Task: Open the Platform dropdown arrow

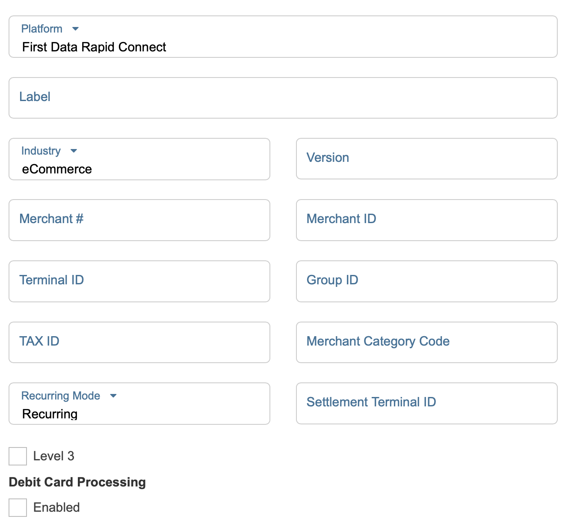Action: [76, 29]
